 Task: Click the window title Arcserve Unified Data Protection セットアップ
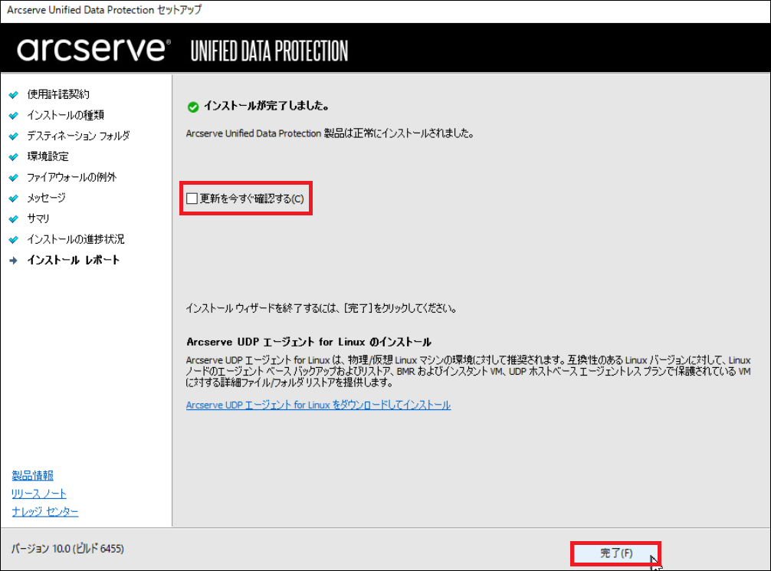(x=104, y=10)
